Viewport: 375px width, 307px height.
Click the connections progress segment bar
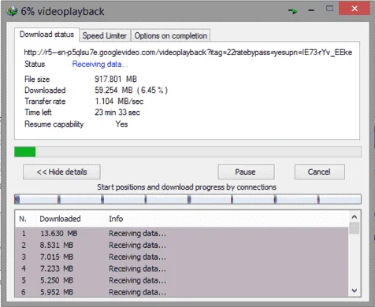click(x=187, y=199)
